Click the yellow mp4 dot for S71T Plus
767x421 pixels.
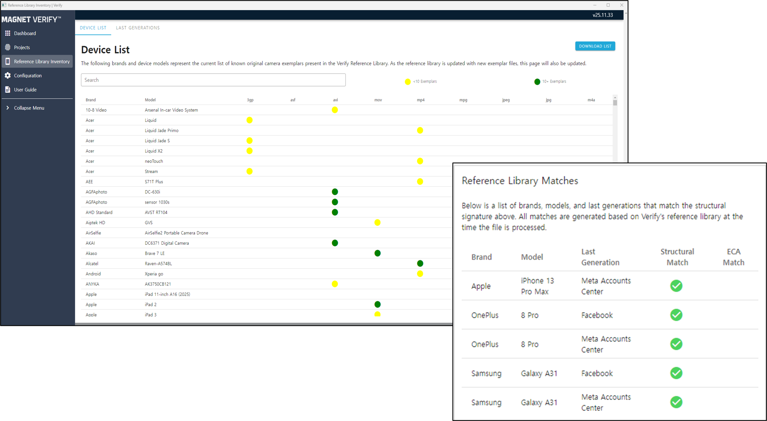click(x=420, y=182)
